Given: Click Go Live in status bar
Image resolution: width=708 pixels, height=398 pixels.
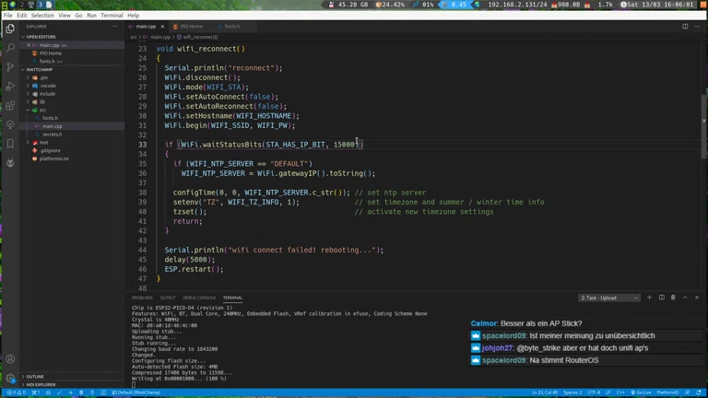Looking at the screenshot, I should (x=642, y=392).
